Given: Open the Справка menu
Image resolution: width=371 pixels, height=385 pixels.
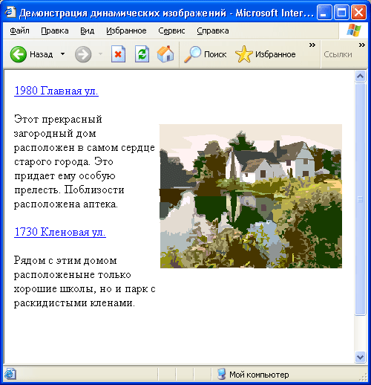Looking at the screenshot, I should coord(213,30).
